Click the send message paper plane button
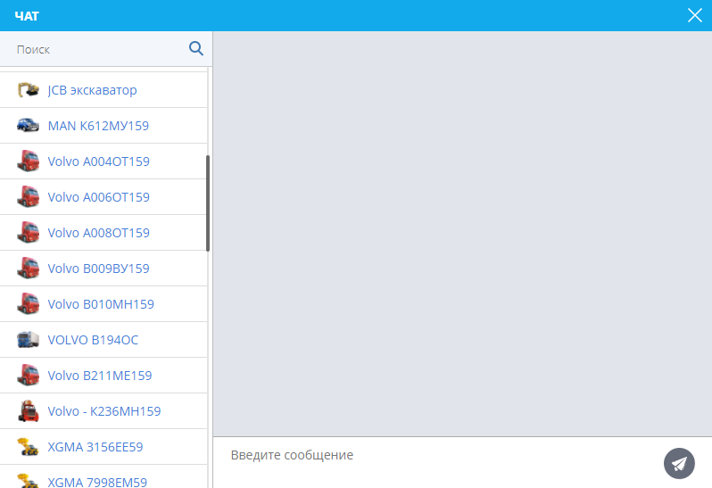 tap(679, 463)
